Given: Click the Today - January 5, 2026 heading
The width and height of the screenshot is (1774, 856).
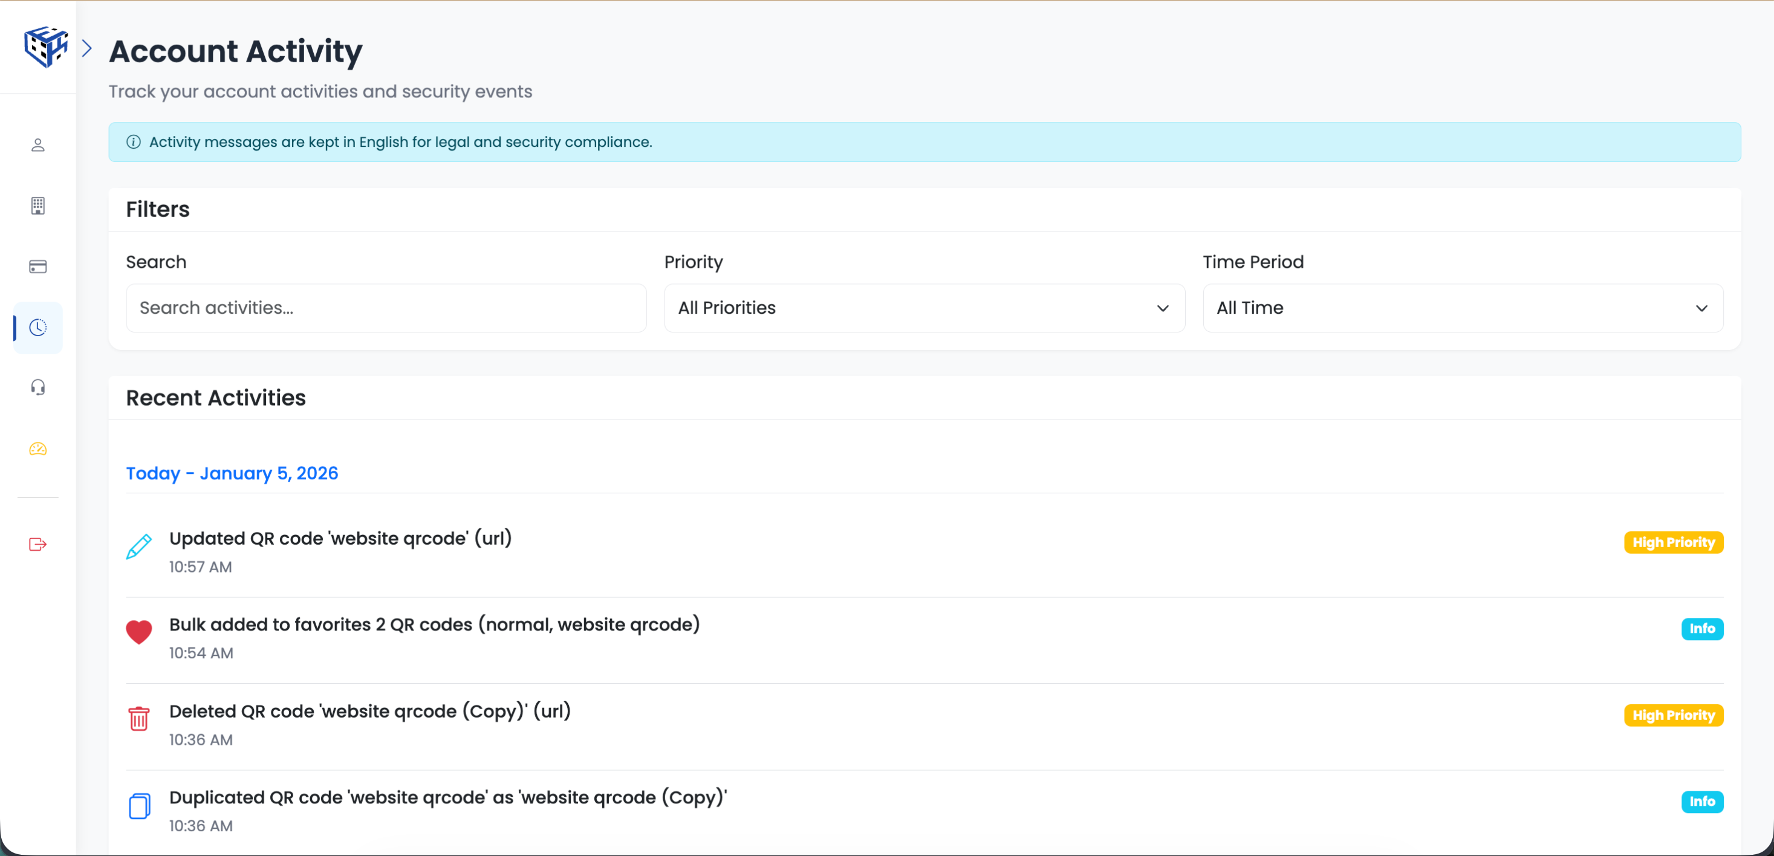Looking at the screenshot, I should [x=232, y=474].
